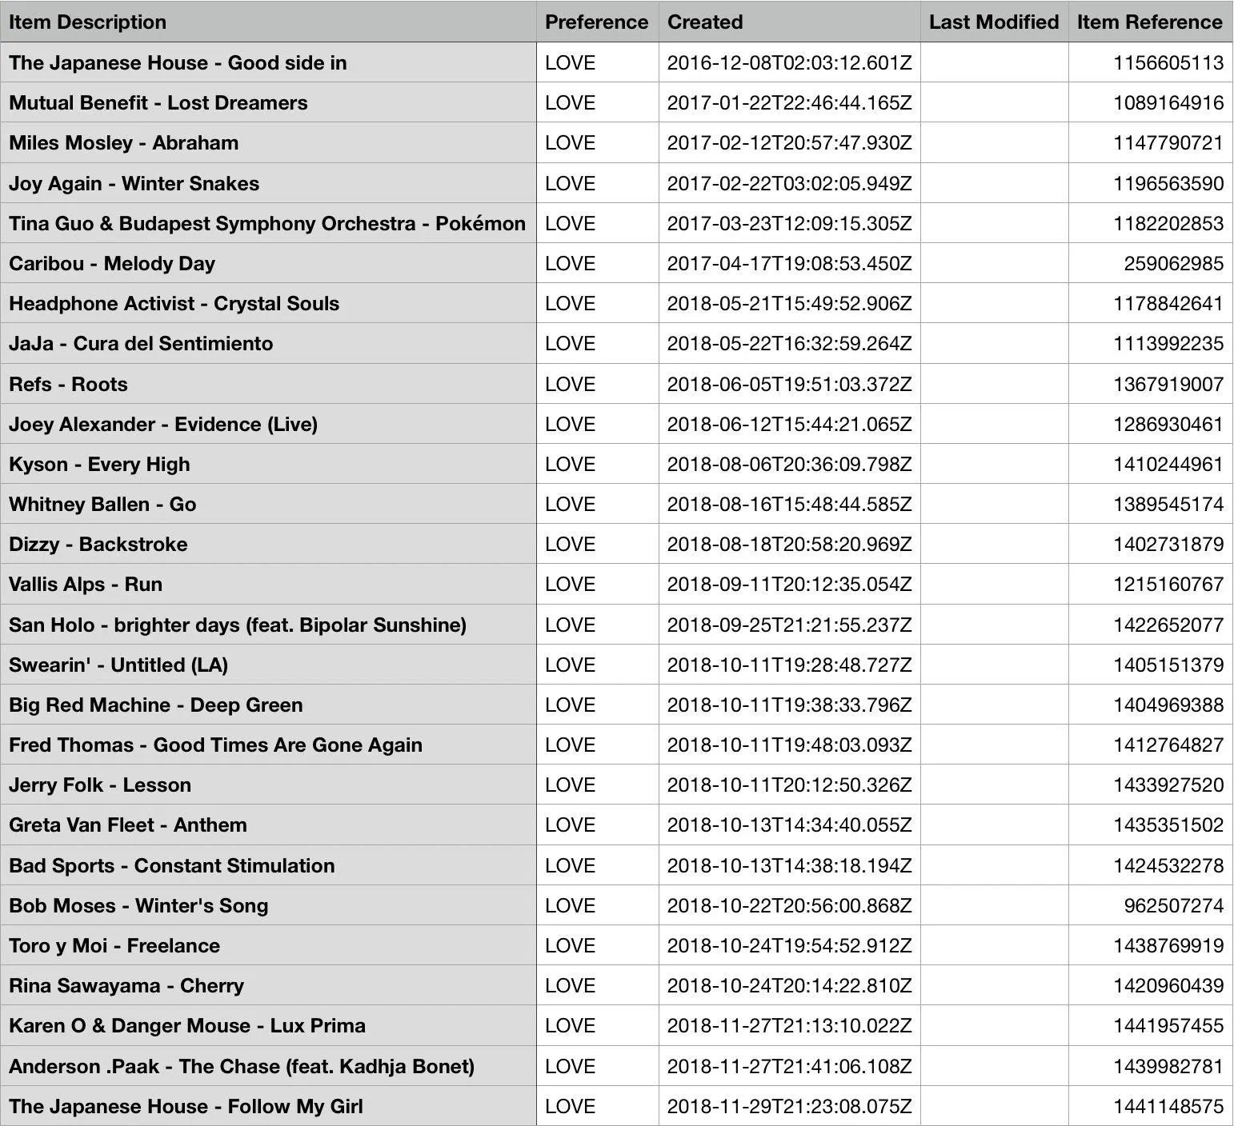Click the Greta Van Fleet - Anthem cell
1234x1126 pixels.
[268, 825]
